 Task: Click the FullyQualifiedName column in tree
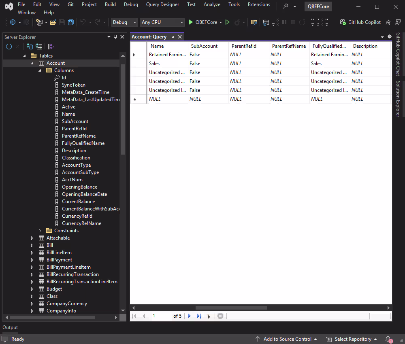pos(83,143)
